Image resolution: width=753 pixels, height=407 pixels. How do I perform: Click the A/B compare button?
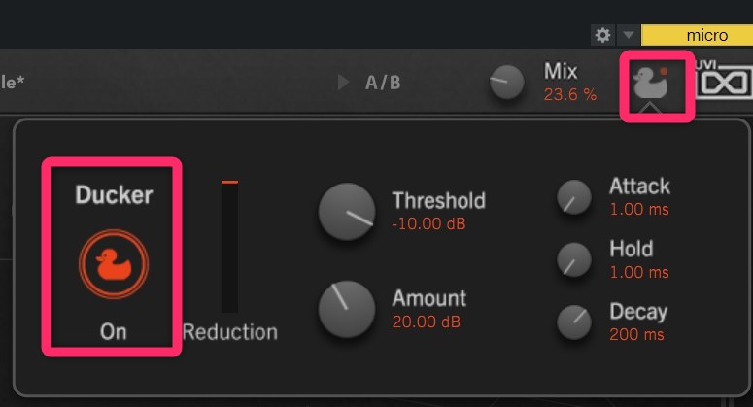383,83
